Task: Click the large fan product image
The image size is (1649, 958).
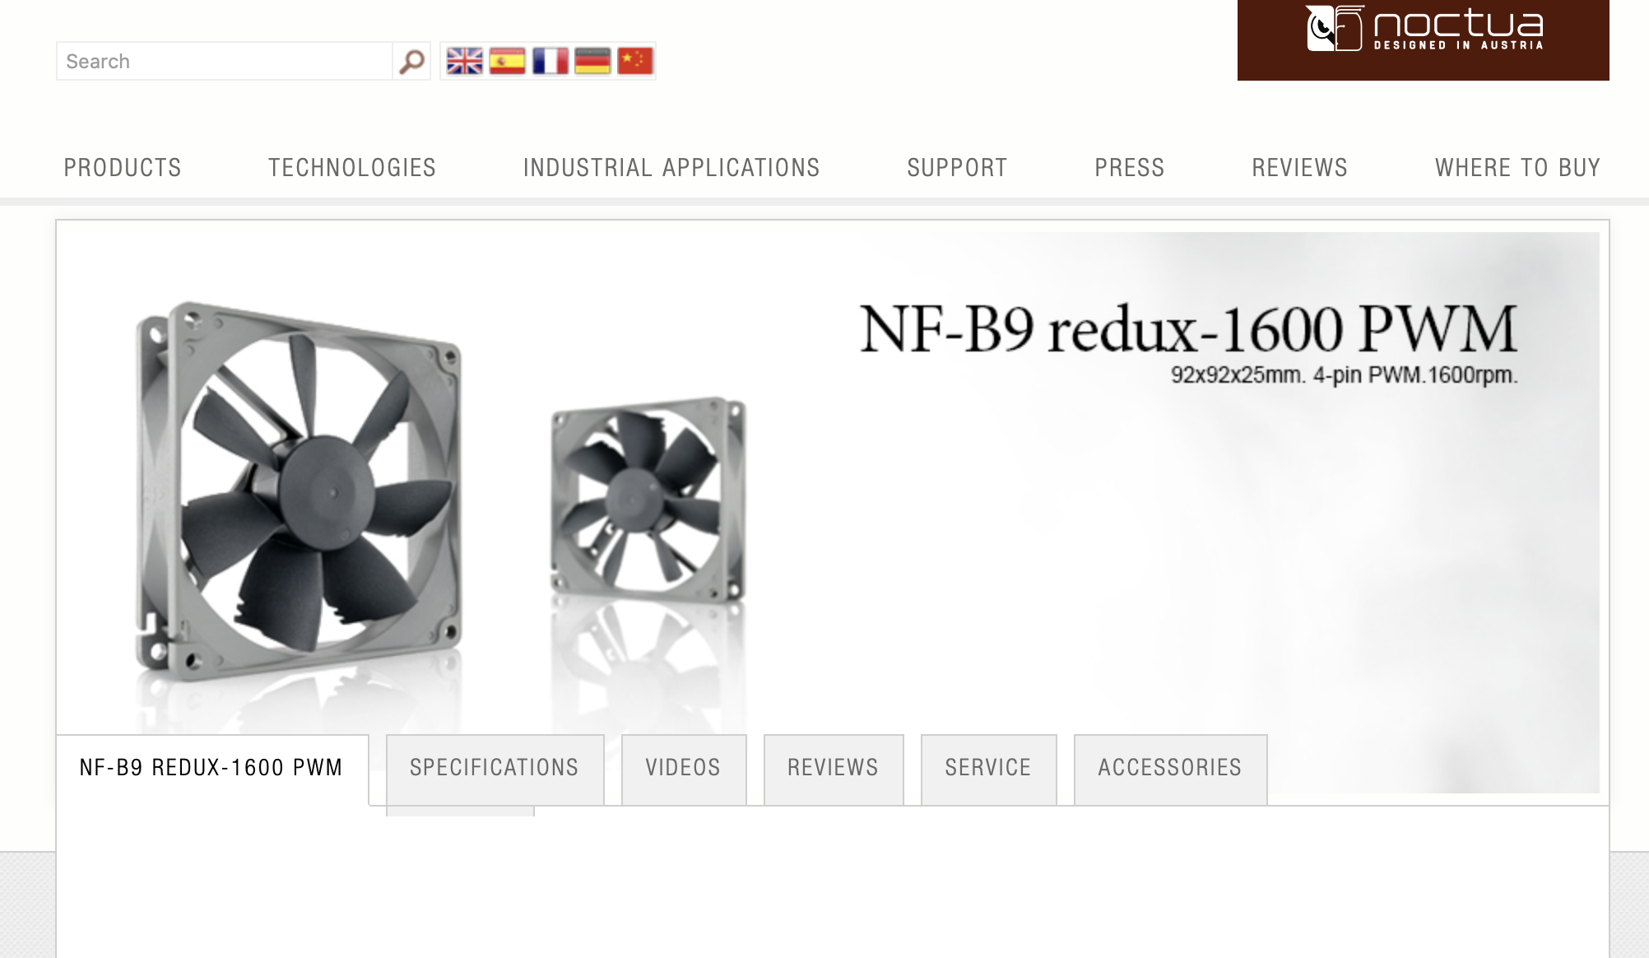Action: (x=298, y=491)
